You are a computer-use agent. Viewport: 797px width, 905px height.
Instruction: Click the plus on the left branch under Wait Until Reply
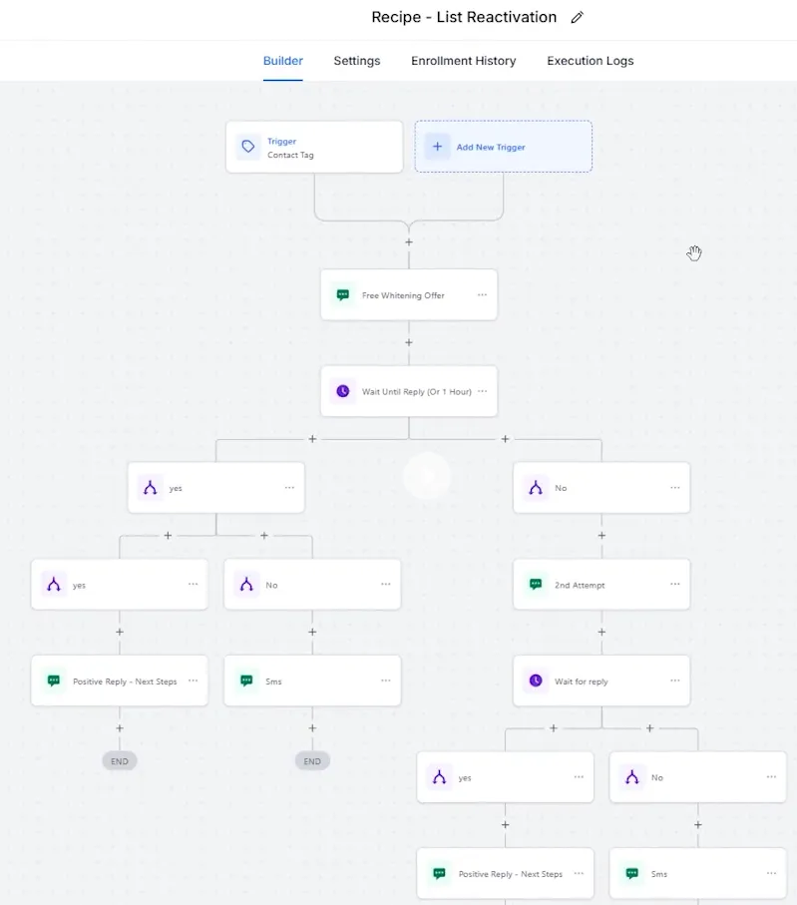[x=312, y=439]
